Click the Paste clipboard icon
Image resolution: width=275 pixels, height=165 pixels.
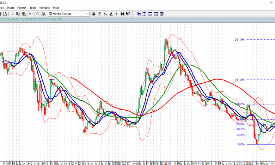click(24, 14)
